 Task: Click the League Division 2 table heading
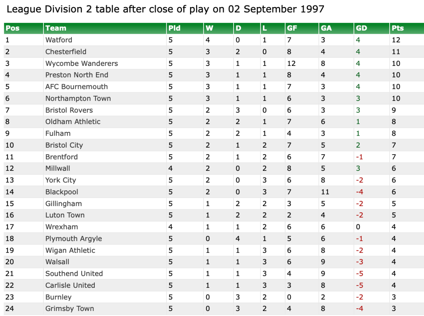click(x=165, y=9)
